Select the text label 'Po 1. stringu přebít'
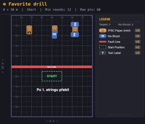 tap(53, 90)
